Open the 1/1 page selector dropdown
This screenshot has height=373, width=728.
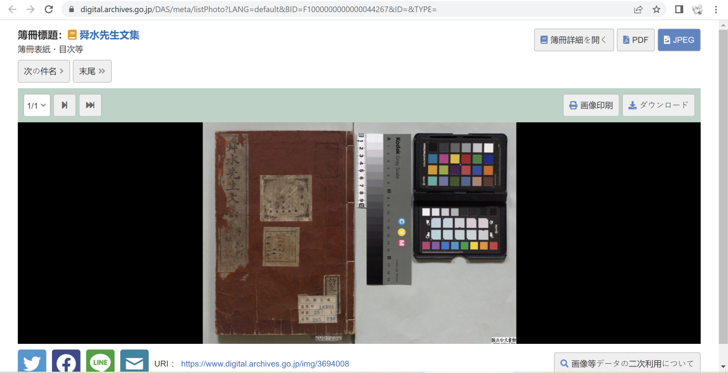click(x=37, y=105)
